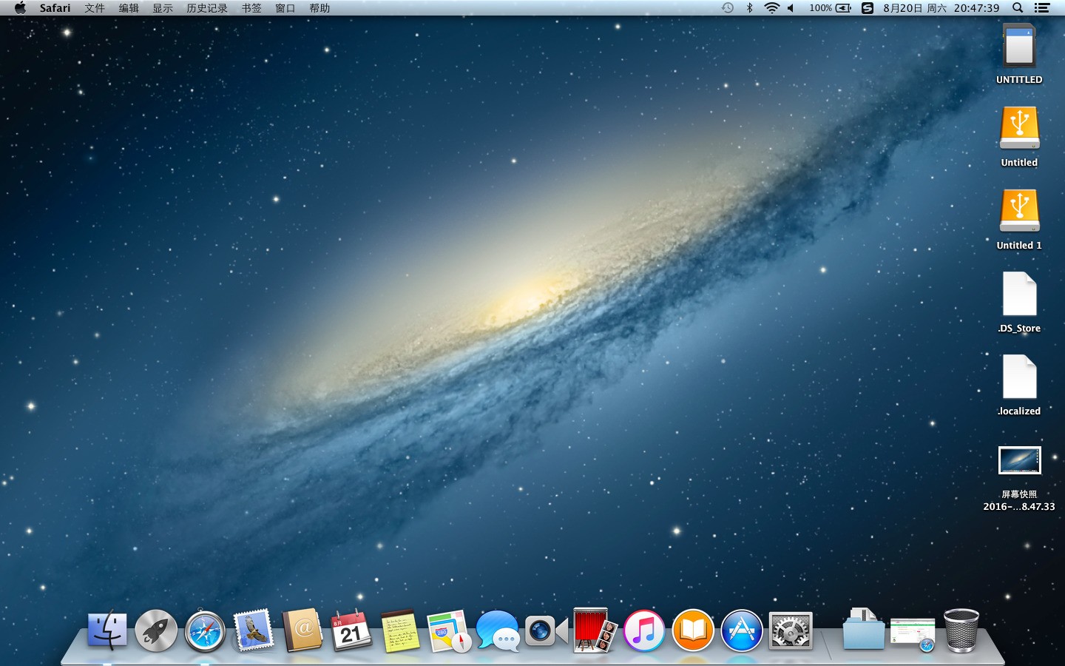This screenshot has width=1065, height=666.
Task: Open Safari compass icon in Dock
Action: pos(205,631)
